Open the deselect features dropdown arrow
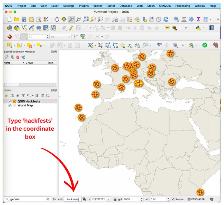The height and width of the screenshot is (205, 224). pos(34,45)
